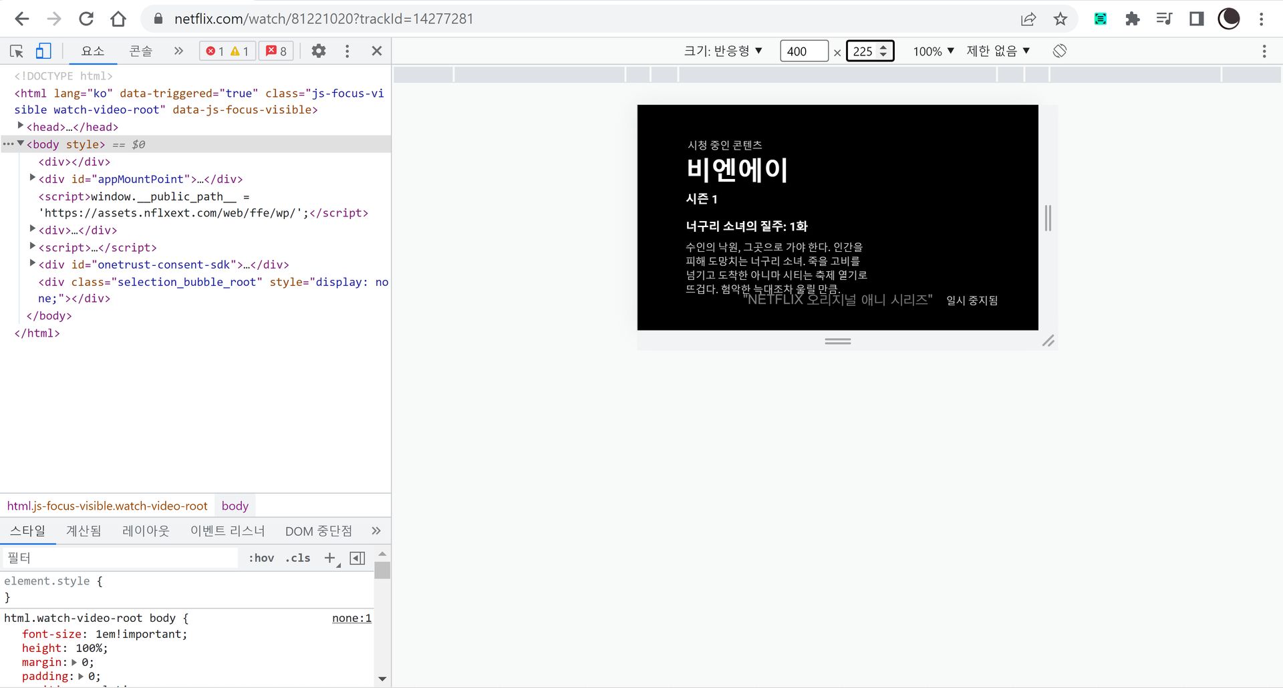Select the body breadcrumb
Screen dimensions: 1283x688
pyautogui.click(x=235, y=506)
